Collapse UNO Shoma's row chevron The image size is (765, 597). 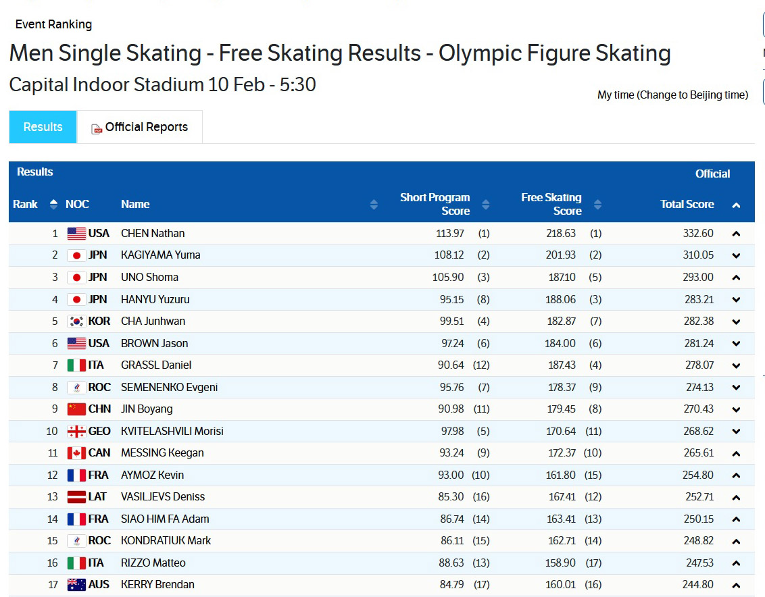tap(736, 278)
